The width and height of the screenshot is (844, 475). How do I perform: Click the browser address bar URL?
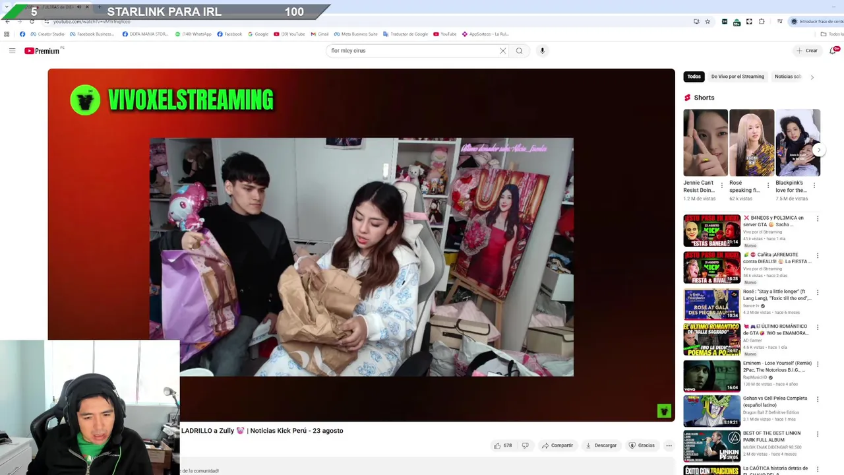pyautogui.click(x=92, y=22)
